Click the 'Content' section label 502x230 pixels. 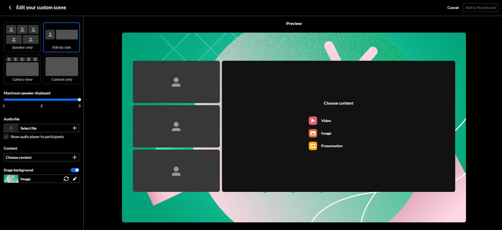point(11,148)
